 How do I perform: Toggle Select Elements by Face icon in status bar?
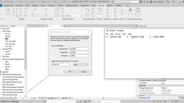click(165, 101)
